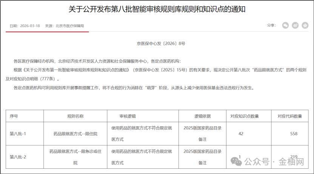Click the source 北京市医疗保障局
This screenshot has width=314, height=174.
click(69, 26)
